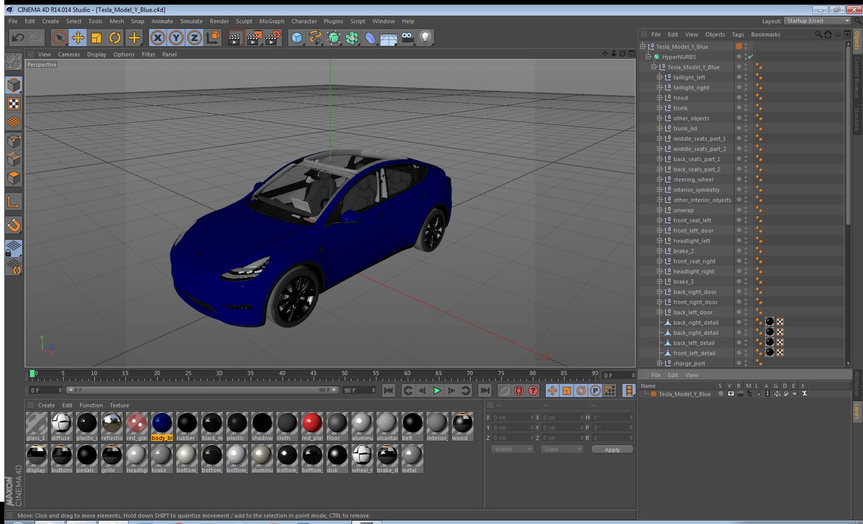Play the animation forward
This screenshot has width=863, height=524.
click(437, 391)
